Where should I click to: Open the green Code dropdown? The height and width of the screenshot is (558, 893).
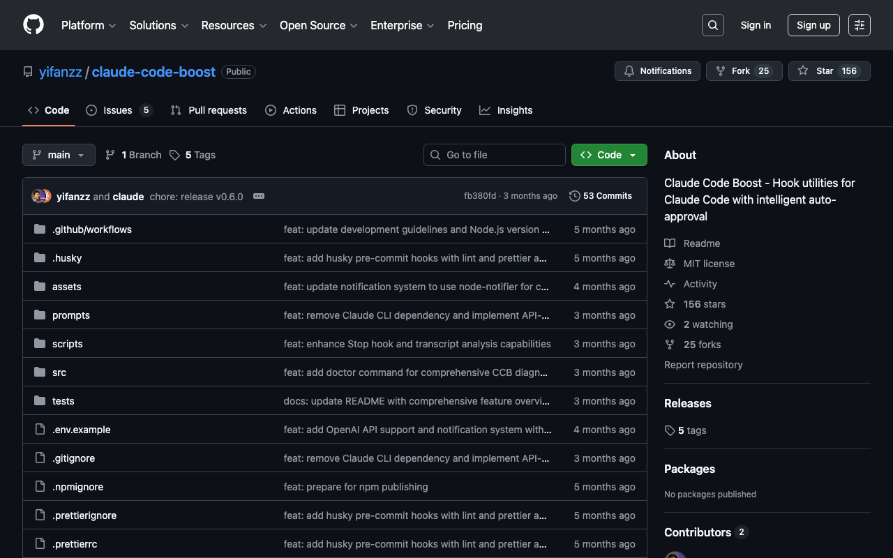pyautogui.click(x=609, y=155)
